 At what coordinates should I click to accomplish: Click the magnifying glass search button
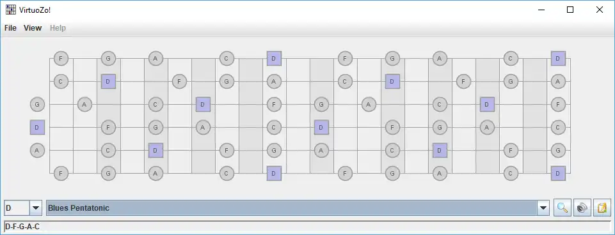pos(562,208)
